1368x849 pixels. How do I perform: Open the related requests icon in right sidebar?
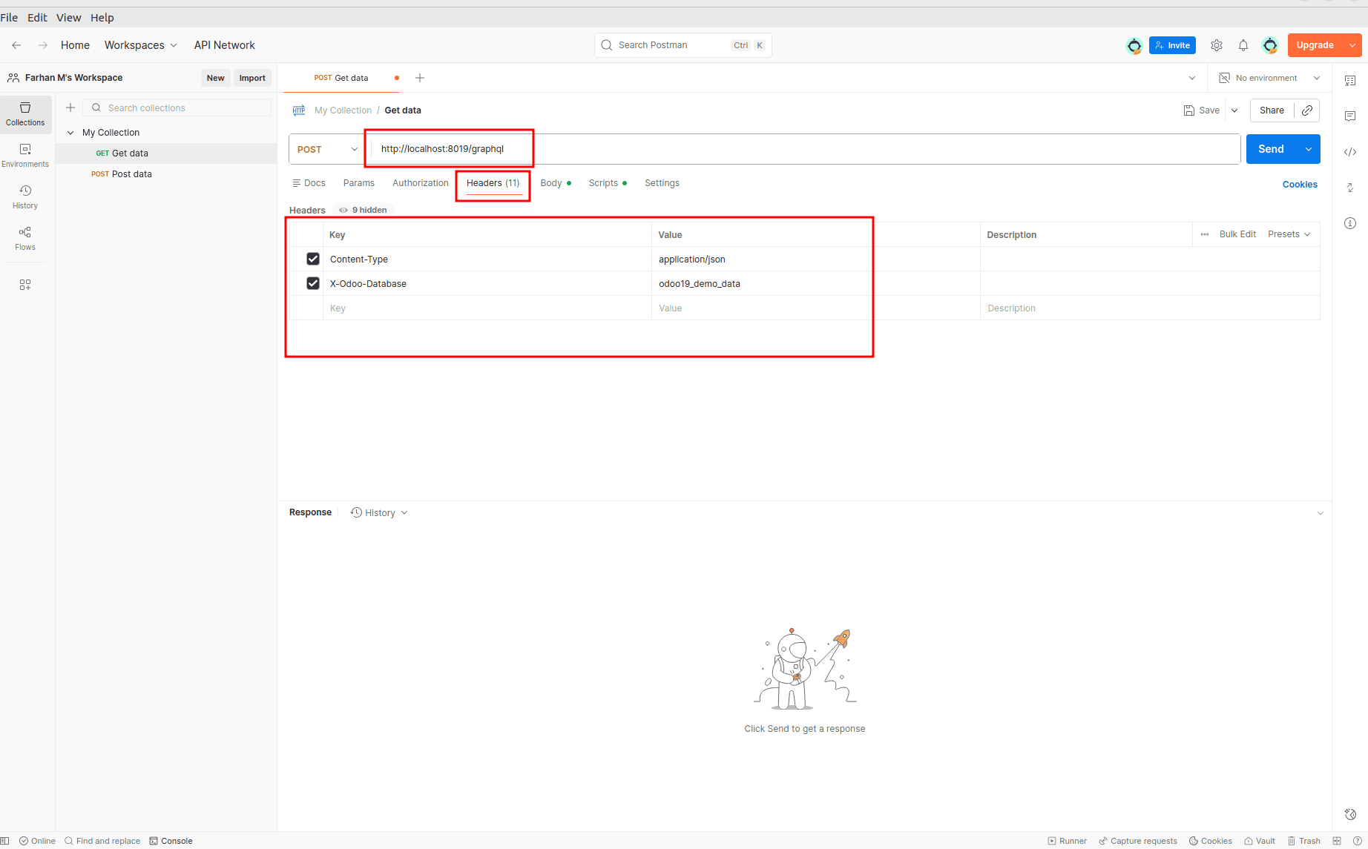coord(1350,188)
